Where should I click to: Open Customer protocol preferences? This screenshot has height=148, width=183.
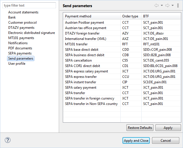coord(22,23)
